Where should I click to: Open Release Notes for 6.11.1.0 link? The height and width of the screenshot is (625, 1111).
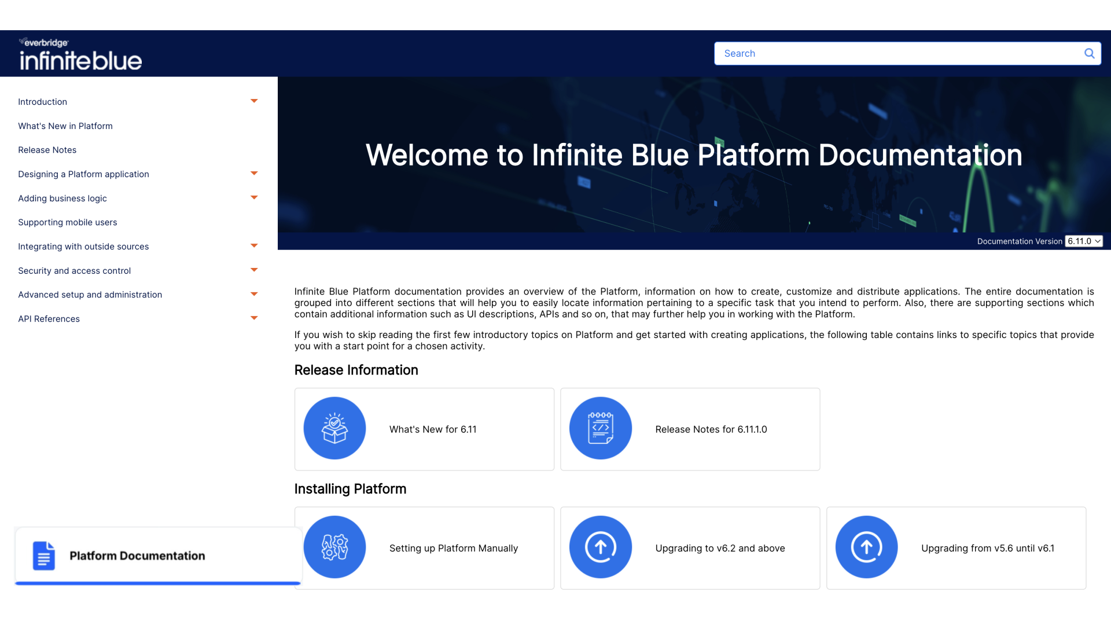pos(711,429)
